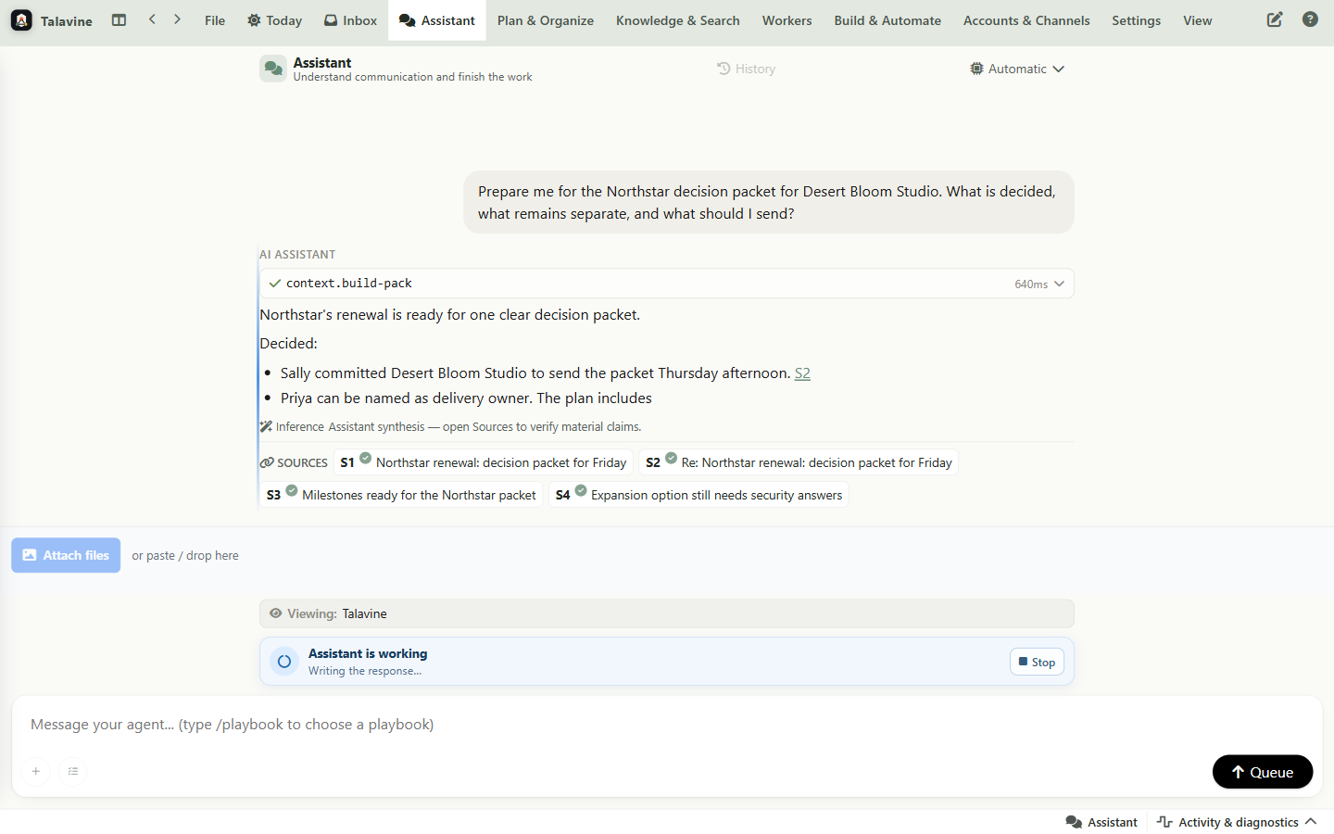Open conversation History
1334x834 pixels.
click(747, 69)
